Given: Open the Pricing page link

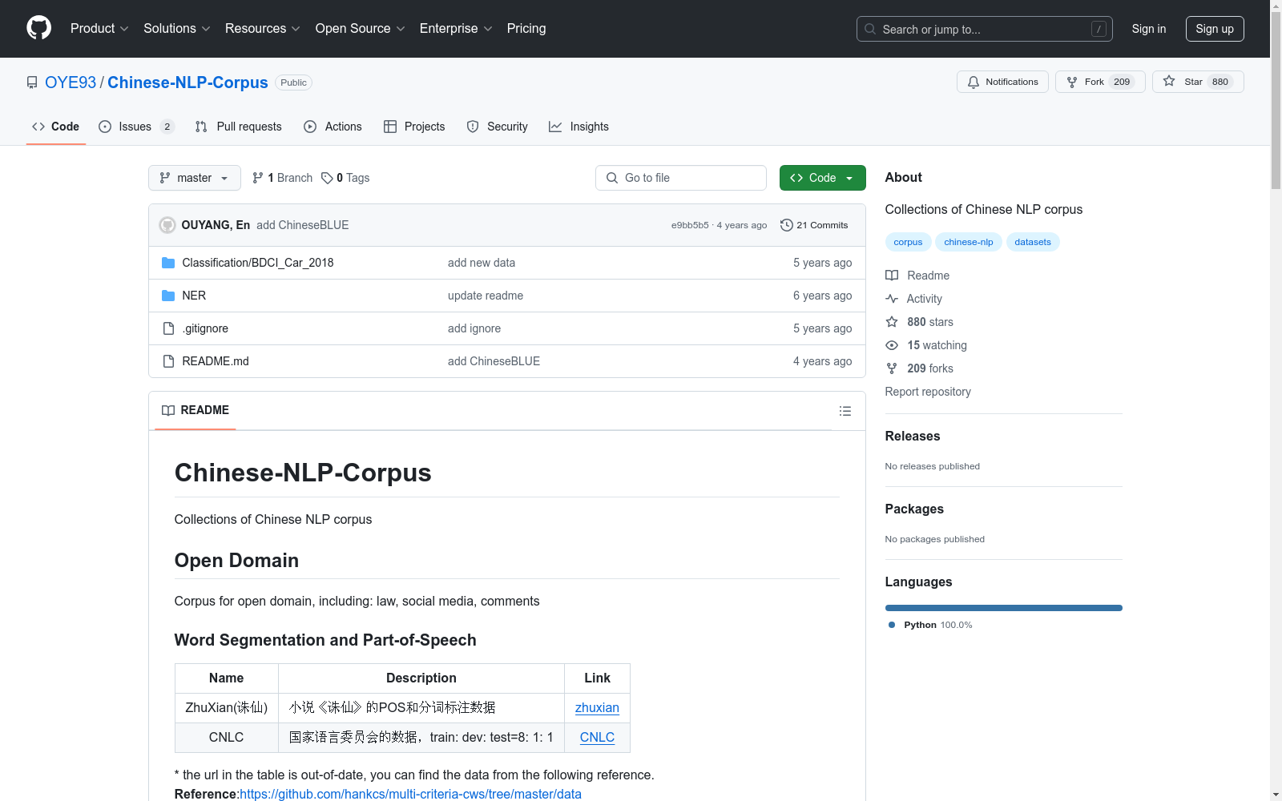Looking at the screenshot, I should tap(526, 29).
